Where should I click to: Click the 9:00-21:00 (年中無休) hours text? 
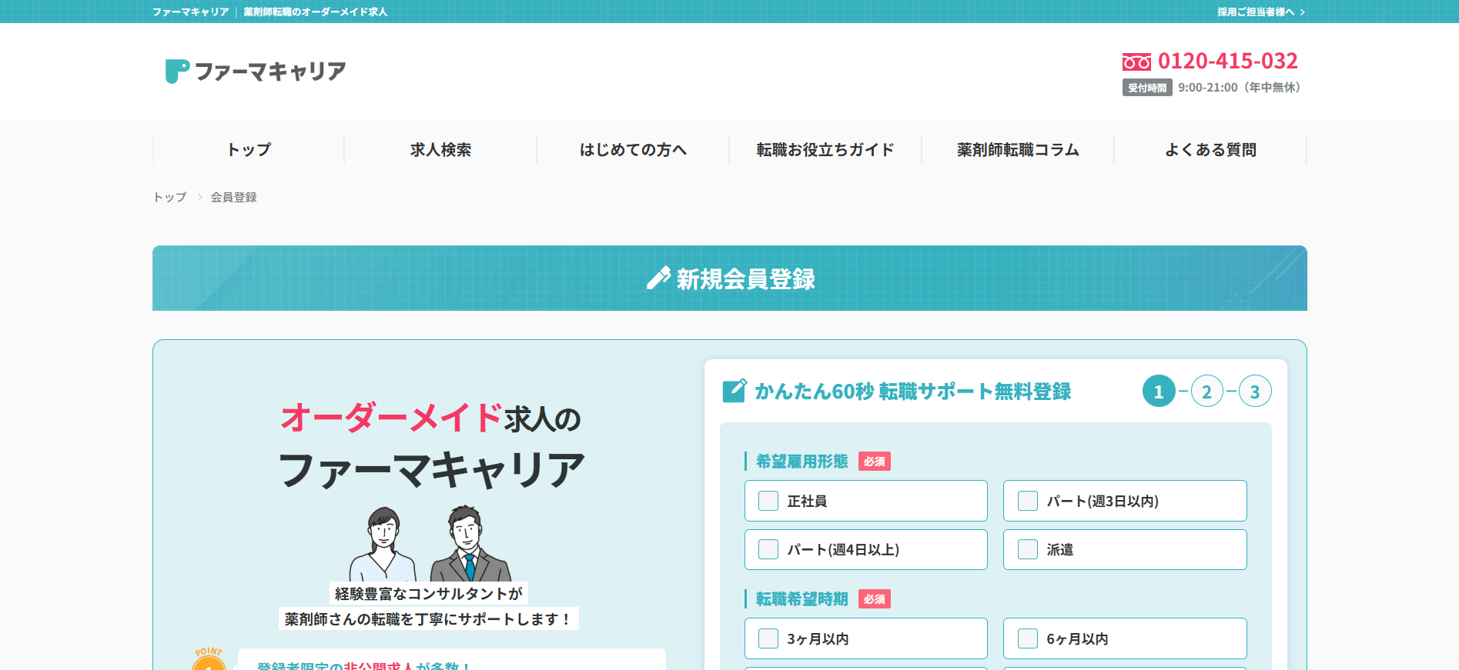click(1240, 88)
